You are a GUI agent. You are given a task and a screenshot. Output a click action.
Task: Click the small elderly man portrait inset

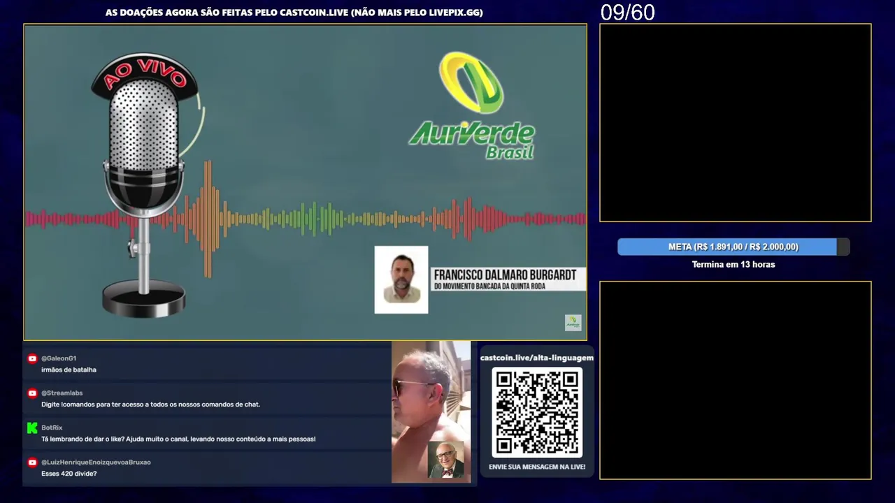445,460
